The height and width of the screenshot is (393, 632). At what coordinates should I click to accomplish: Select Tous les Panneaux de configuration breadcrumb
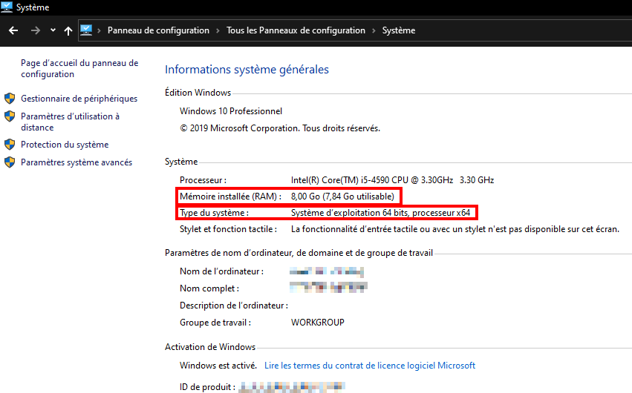pos(296,30)
